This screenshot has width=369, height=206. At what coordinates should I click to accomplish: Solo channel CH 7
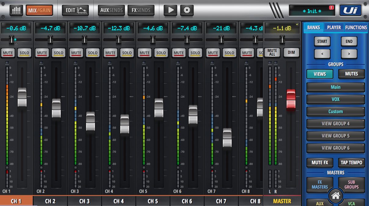click(x=230, y=53)
